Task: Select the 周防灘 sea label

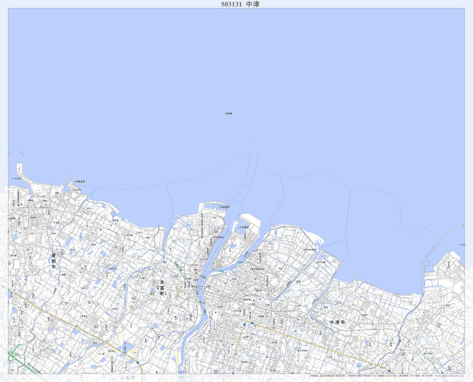Action: click(x=228, y=113)
